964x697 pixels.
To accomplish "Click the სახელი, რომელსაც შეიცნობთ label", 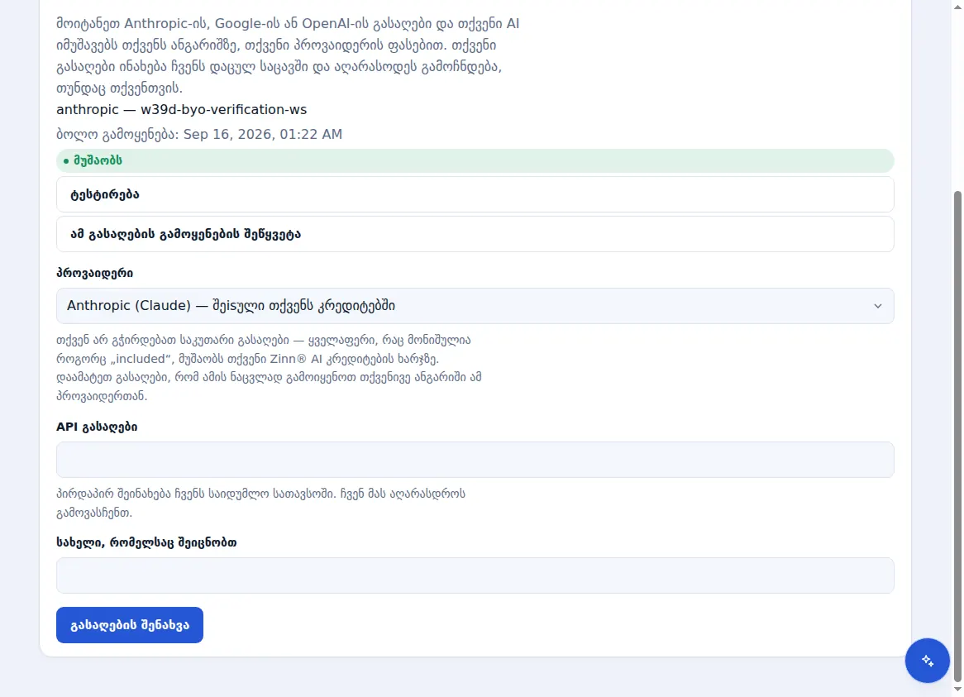I will pos(146,542).
